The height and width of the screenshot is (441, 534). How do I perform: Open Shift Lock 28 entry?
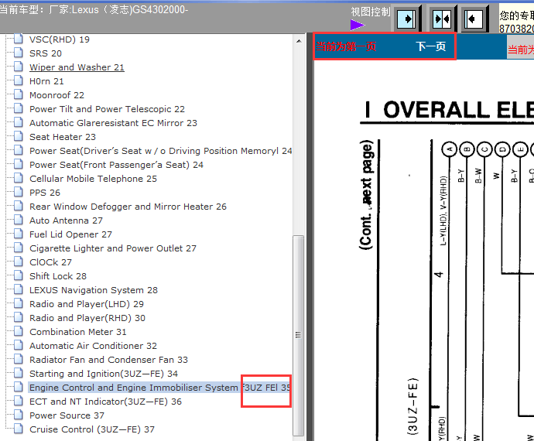58,276
